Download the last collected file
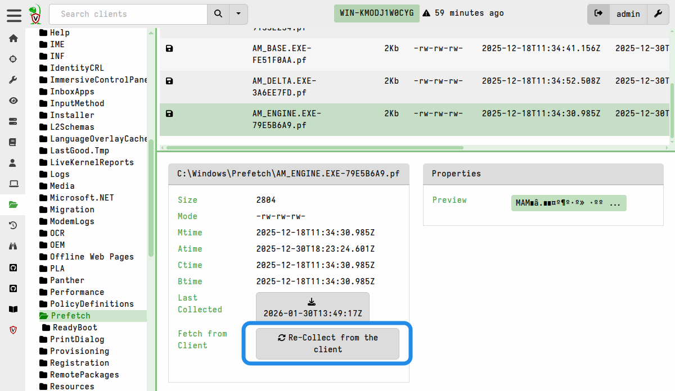The height and width of the screenshot is (391, 675). [312, 307]
